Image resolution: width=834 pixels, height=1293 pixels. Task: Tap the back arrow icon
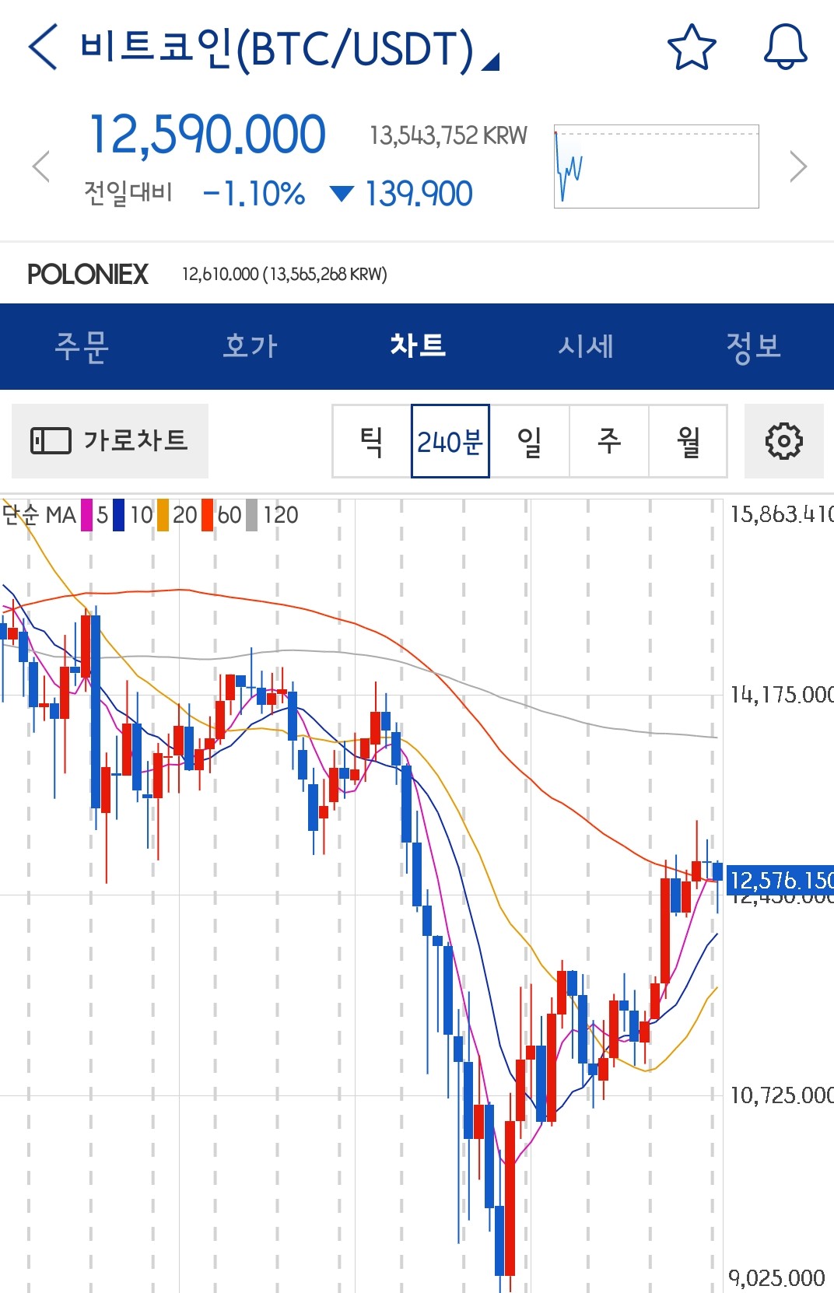pos(43,47)
